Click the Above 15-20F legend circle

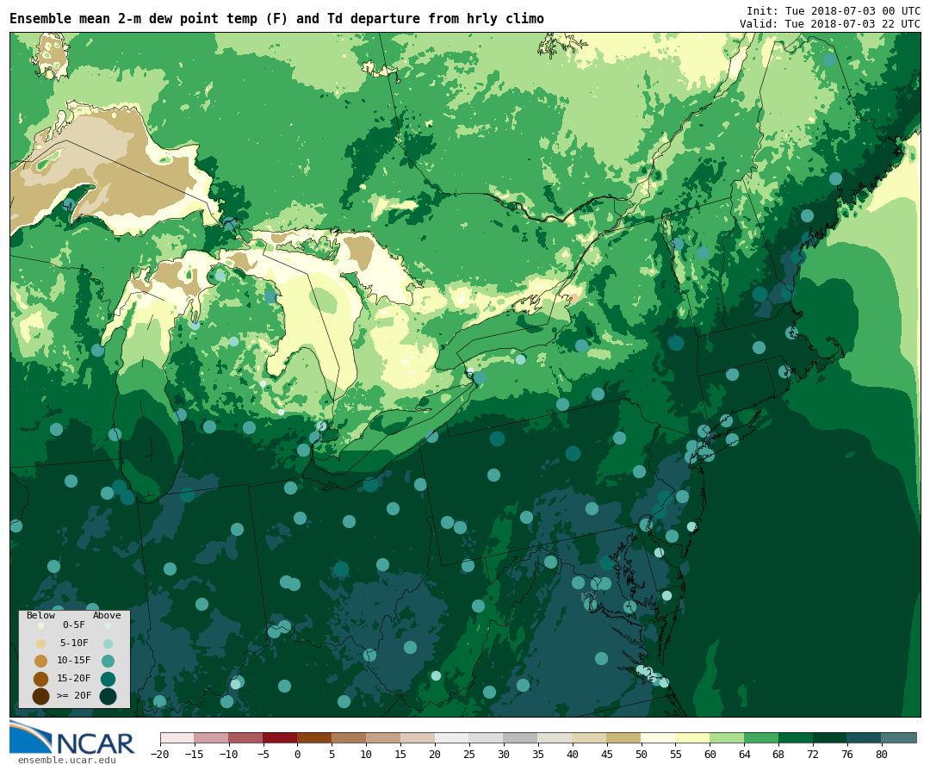pos(108,679)
